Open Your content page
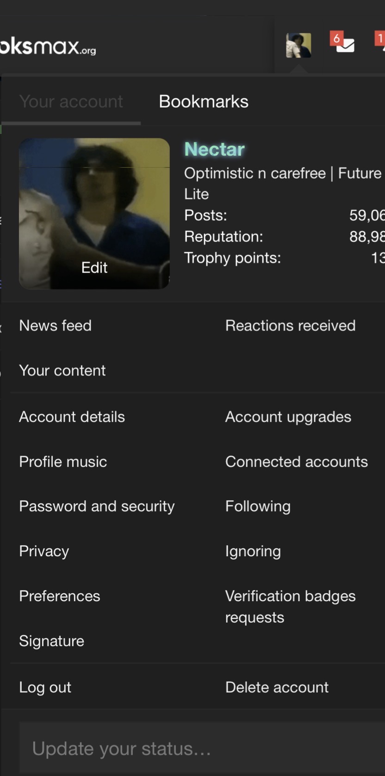Image resolution: width=385 pixels, height=776 pixels. coord(62,370)
